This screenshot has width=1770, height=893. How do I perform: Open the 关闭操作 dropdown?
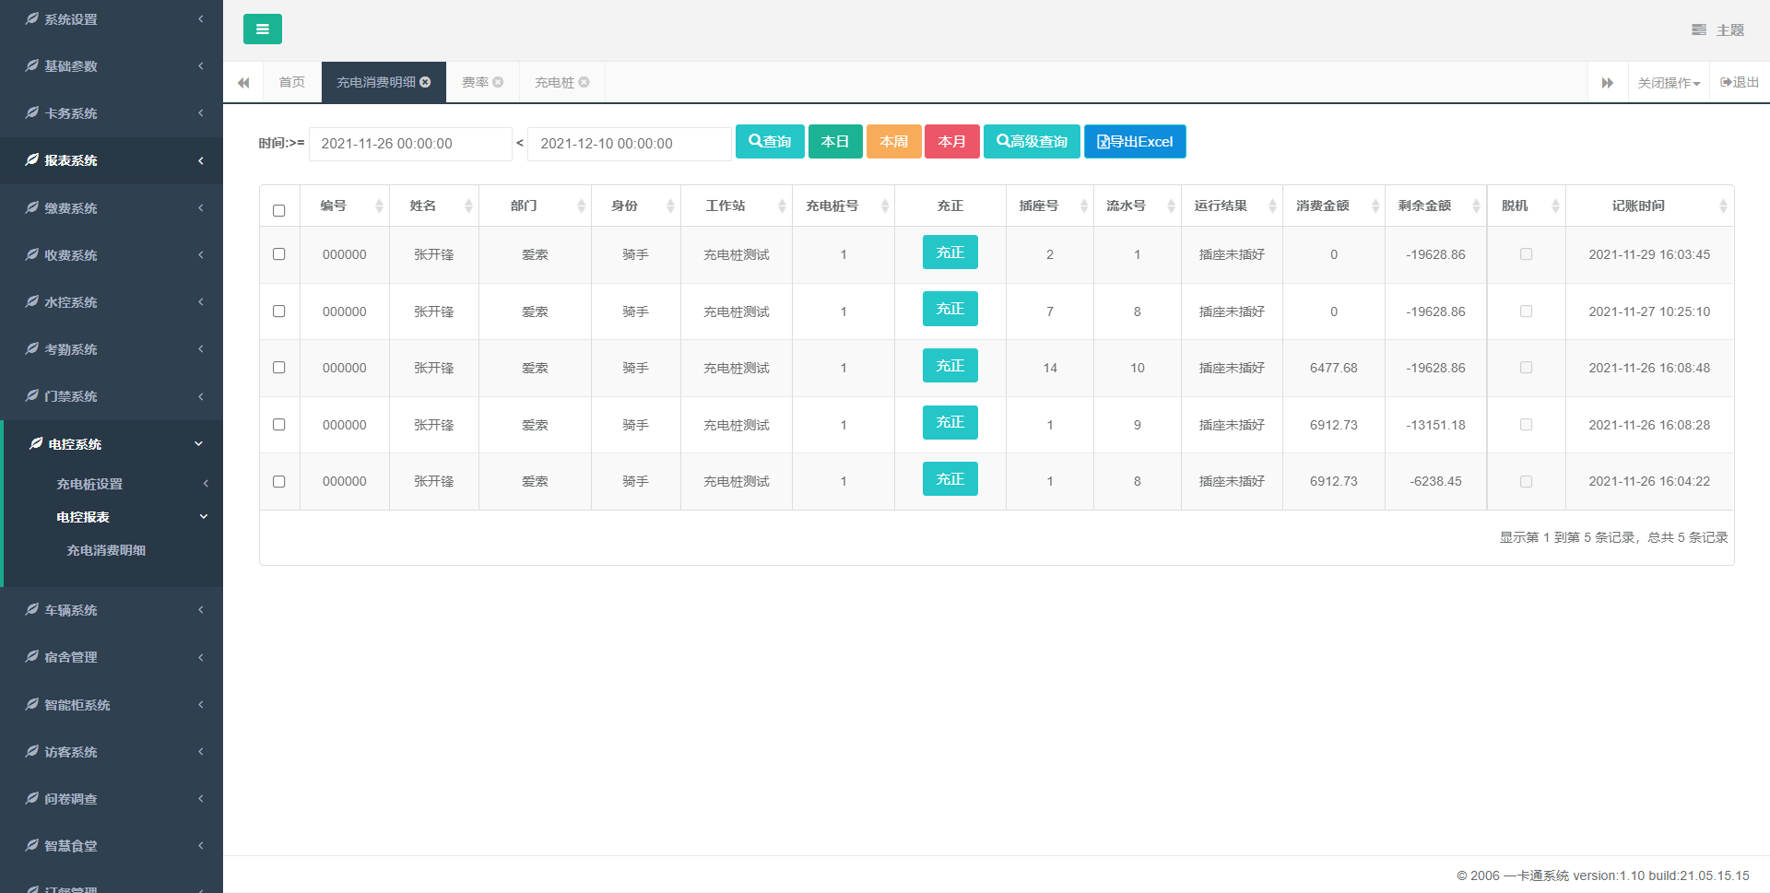point(1668,83)
